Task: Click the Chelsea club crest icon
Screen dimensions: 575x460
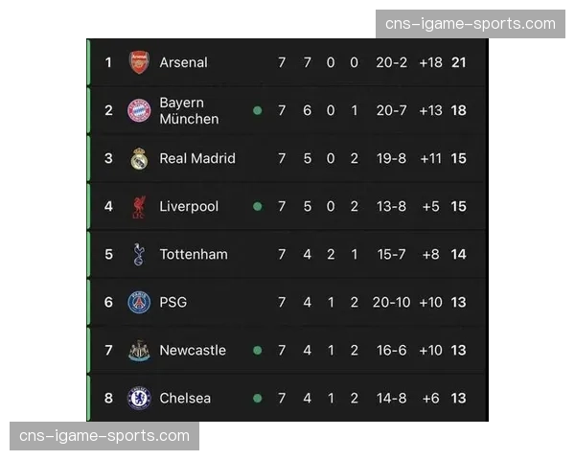Action: 139,398
